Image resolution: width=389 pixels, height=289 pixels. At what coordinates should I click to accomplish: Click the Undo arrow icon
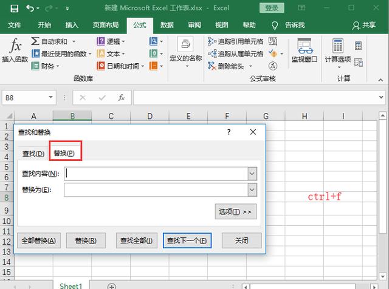(x=30, y=8)
